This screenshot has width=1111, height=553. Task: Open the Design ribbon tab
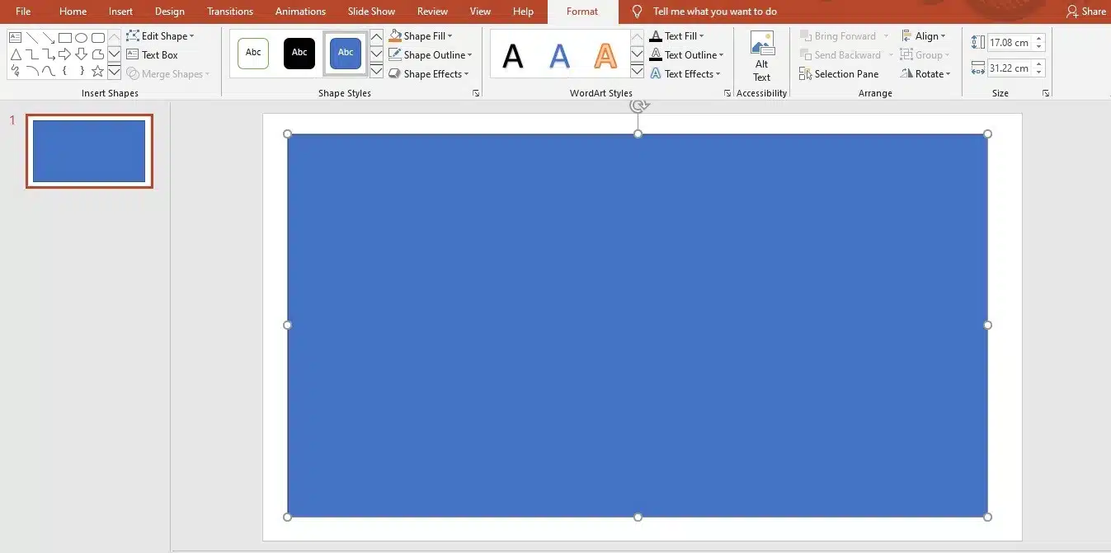pos(169,11)
